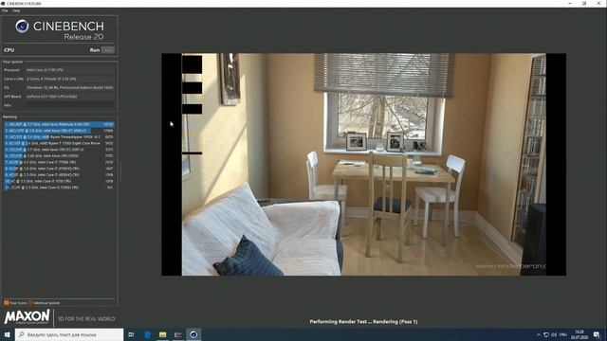Click the volume tray icon
Screen dimensions: 607x341
554,334
